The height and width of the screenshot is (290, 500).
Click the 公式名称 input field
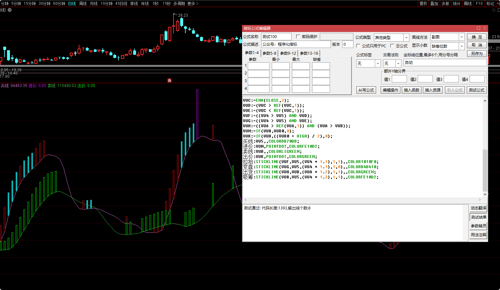pos(276,36)
